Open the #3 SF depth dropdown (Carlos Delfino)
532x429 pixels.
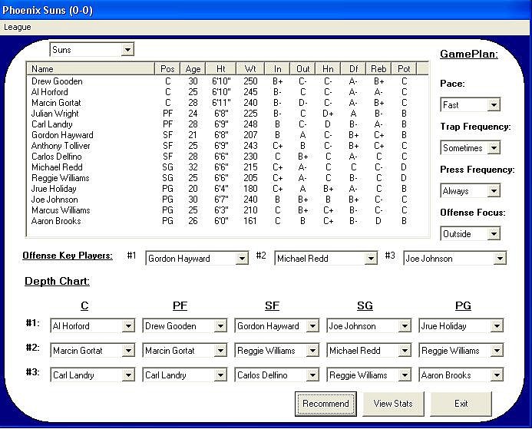point(277,375)
